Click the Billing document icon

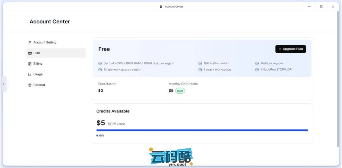coord(30,64)
